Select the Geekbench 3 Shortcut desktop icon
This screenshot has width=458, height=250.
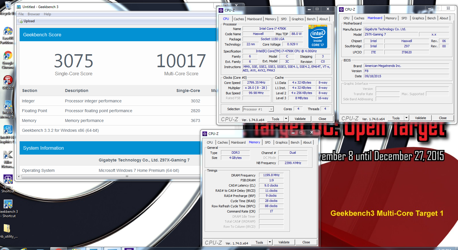pos(8,208)
